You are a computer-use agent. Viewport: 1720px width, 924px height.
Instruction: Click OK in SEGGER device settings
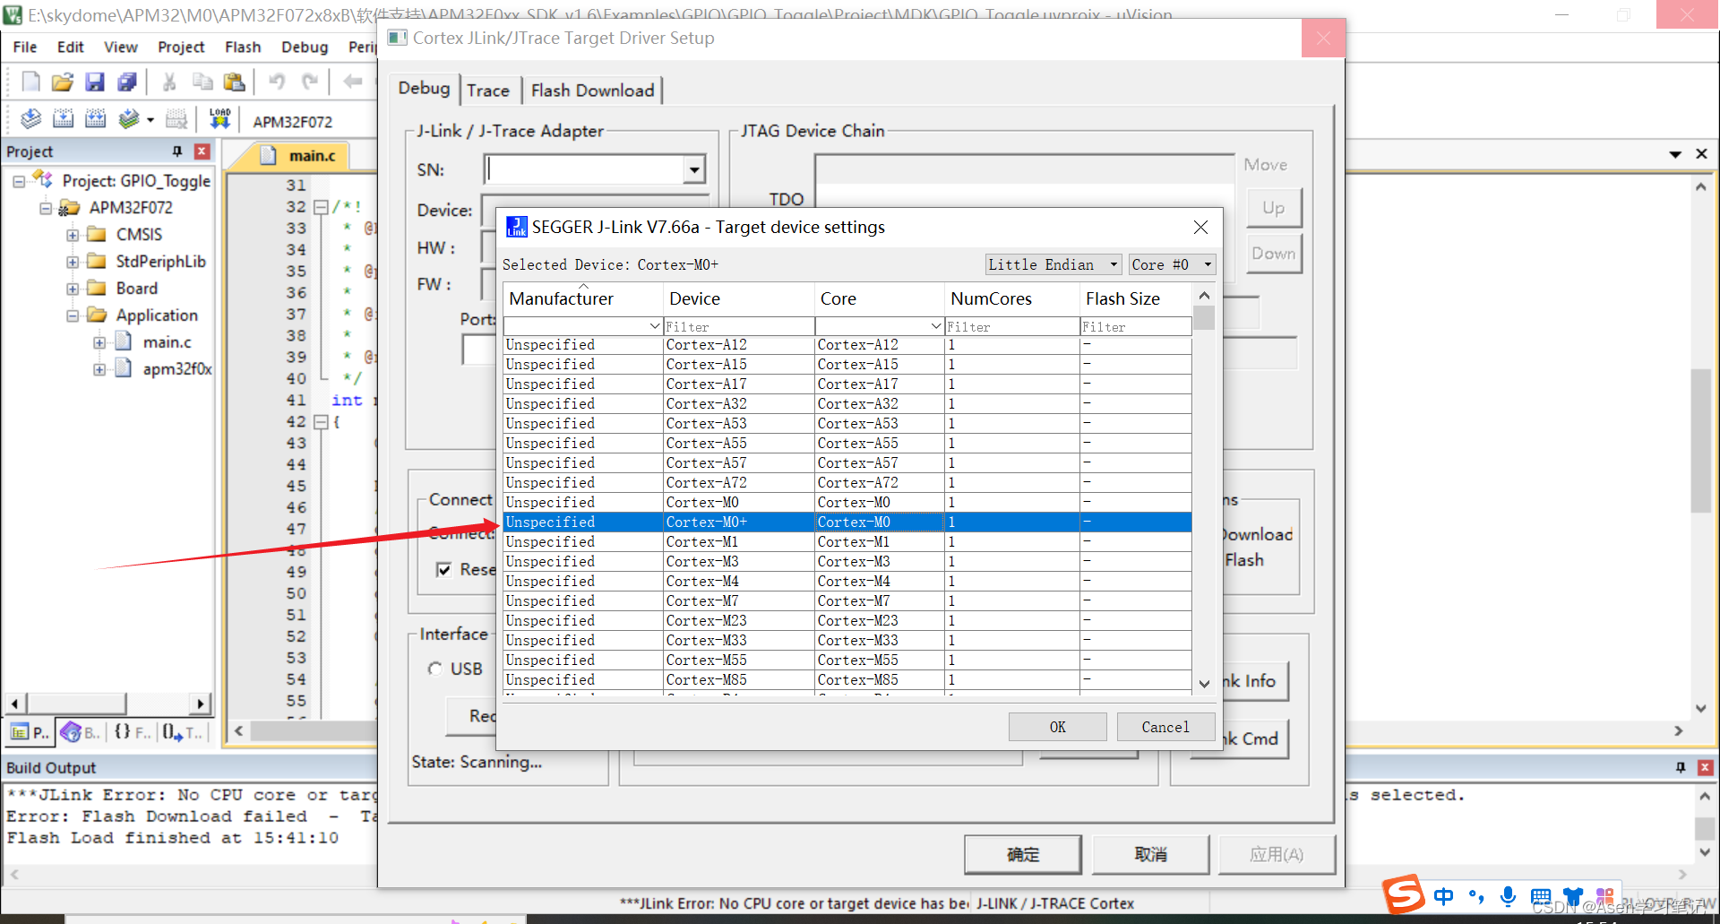click(x=1057, y=727)
